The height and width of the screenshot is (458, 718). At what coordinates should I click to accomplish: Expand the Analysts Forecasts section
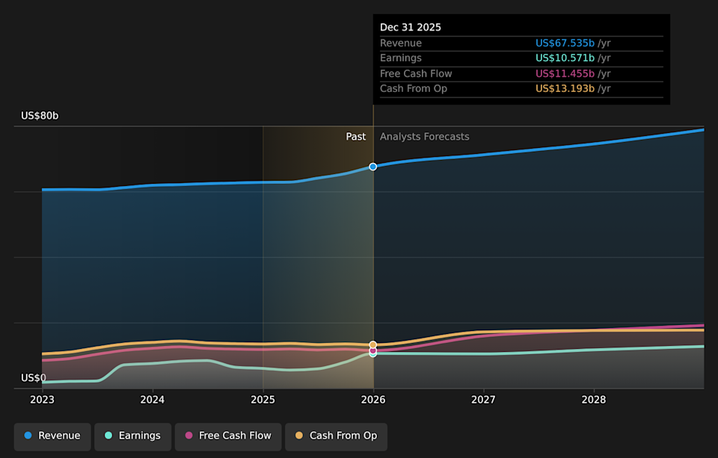[x=424, y=136]
